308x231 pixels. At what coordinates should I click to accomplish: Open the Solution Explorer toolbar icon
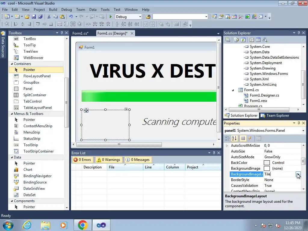pyautogui.click(x=214, y=17)
